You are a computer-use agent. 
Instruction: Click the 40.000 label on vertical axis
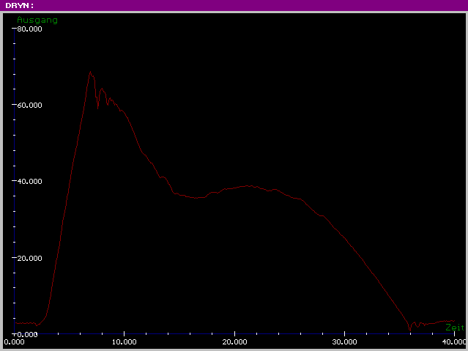click(x=30, y=182)
